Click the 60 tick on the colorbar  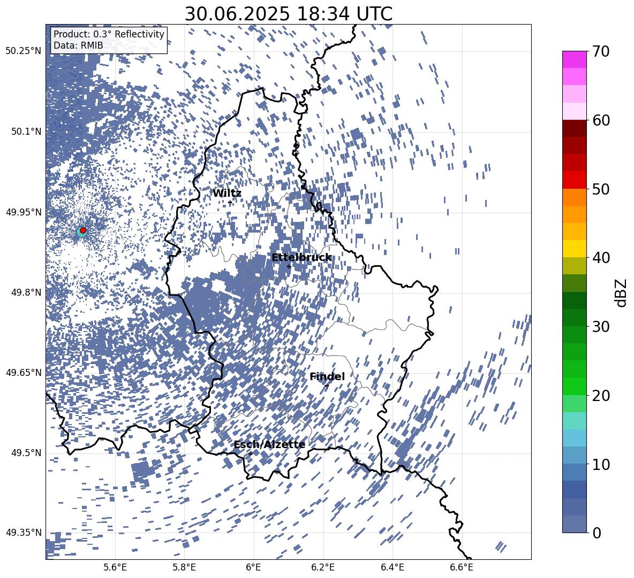click(601, 120)
